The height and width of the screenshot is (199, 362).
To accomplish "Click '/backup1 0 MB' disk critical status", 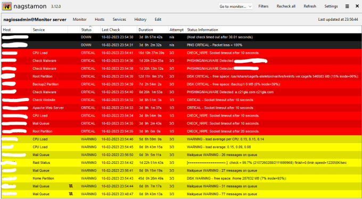I will pos(233,84).
